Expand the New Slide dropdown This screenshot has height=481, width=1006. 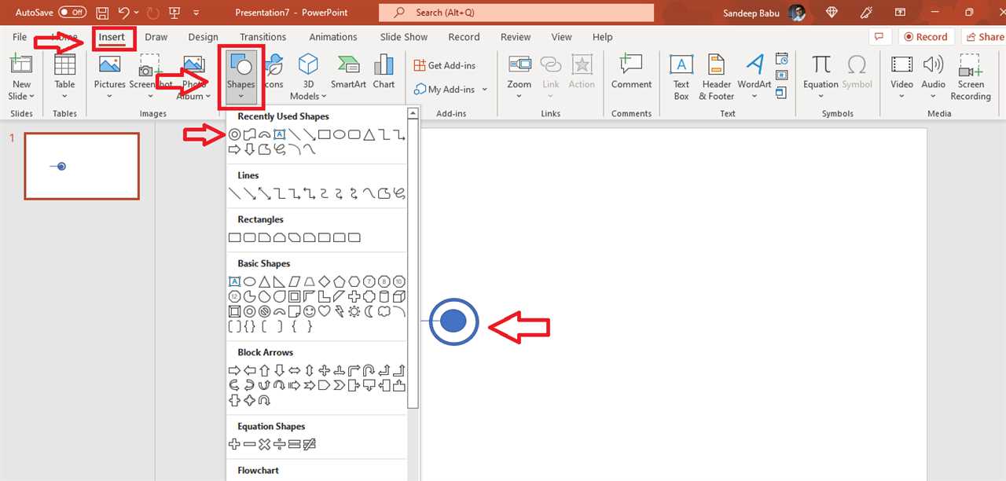pos(22,97)
